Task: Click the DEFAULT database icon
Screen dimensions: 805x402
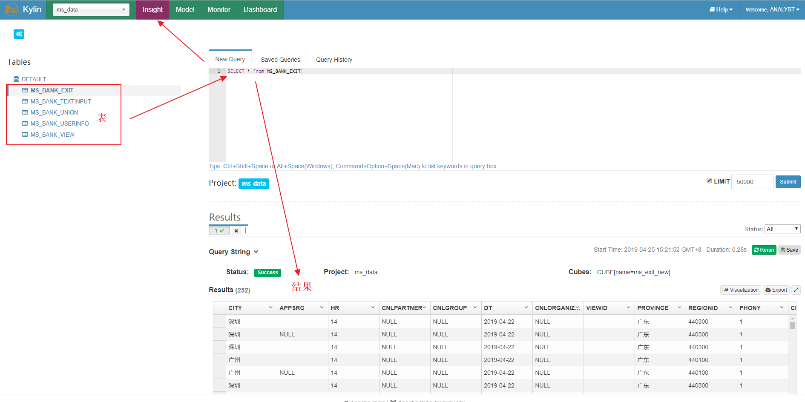Action: click(x=16, y=79)
